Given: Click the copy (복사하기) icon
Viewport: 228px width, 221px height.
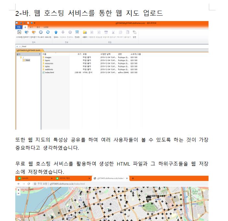Looking at the screenshot, I should (x=120, y=32).
